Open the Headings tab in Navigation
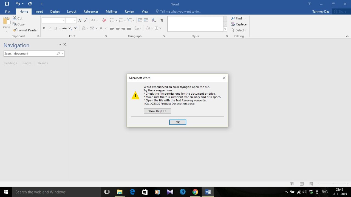Screen dimensions: 351x197 click(10, 63)
